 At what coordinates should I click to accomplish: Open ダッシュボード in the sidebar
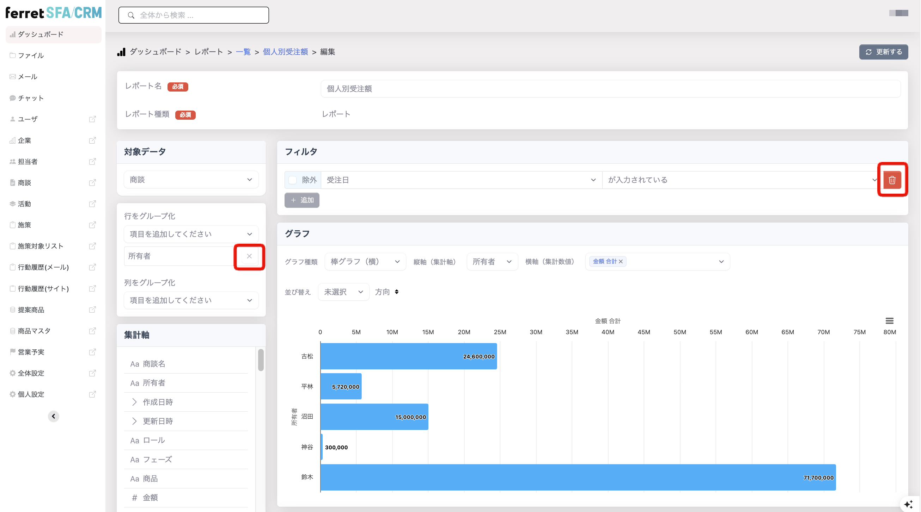[x=54, y=34]
